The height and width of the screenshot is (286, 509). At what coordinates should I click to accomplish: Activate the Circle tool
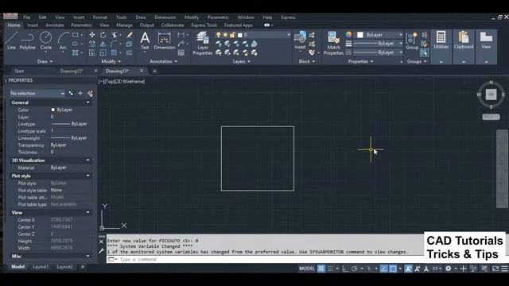coord(46,41)
